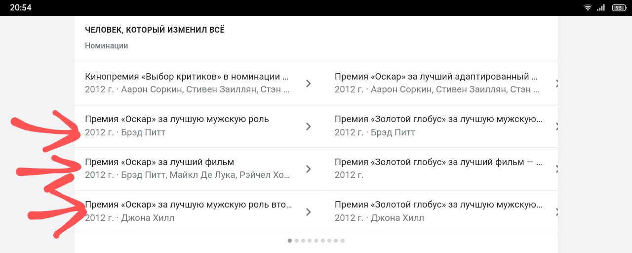Open chevron beside Jonah Hill Oscar supporting role

pos(309,212)
